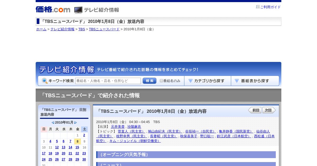The image size is (317, 166).
Task: Open topic 野口聡一 link
Action: [x=207, y=136]
